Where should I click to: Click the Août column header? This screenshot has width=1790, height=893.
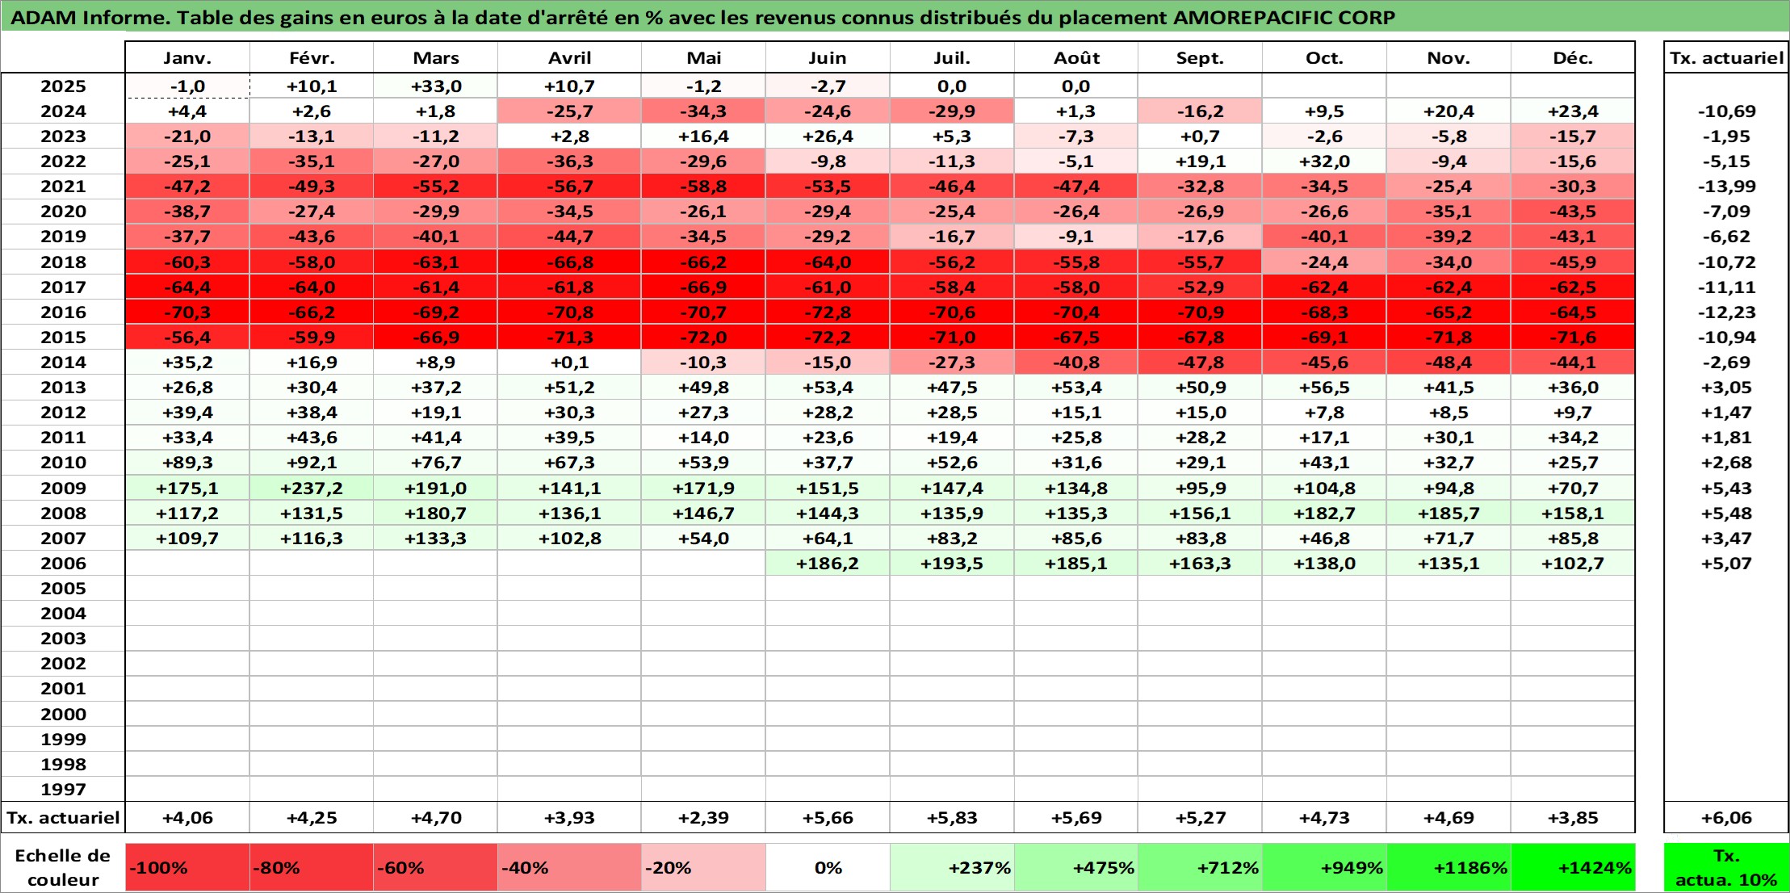coord(1076,58)
